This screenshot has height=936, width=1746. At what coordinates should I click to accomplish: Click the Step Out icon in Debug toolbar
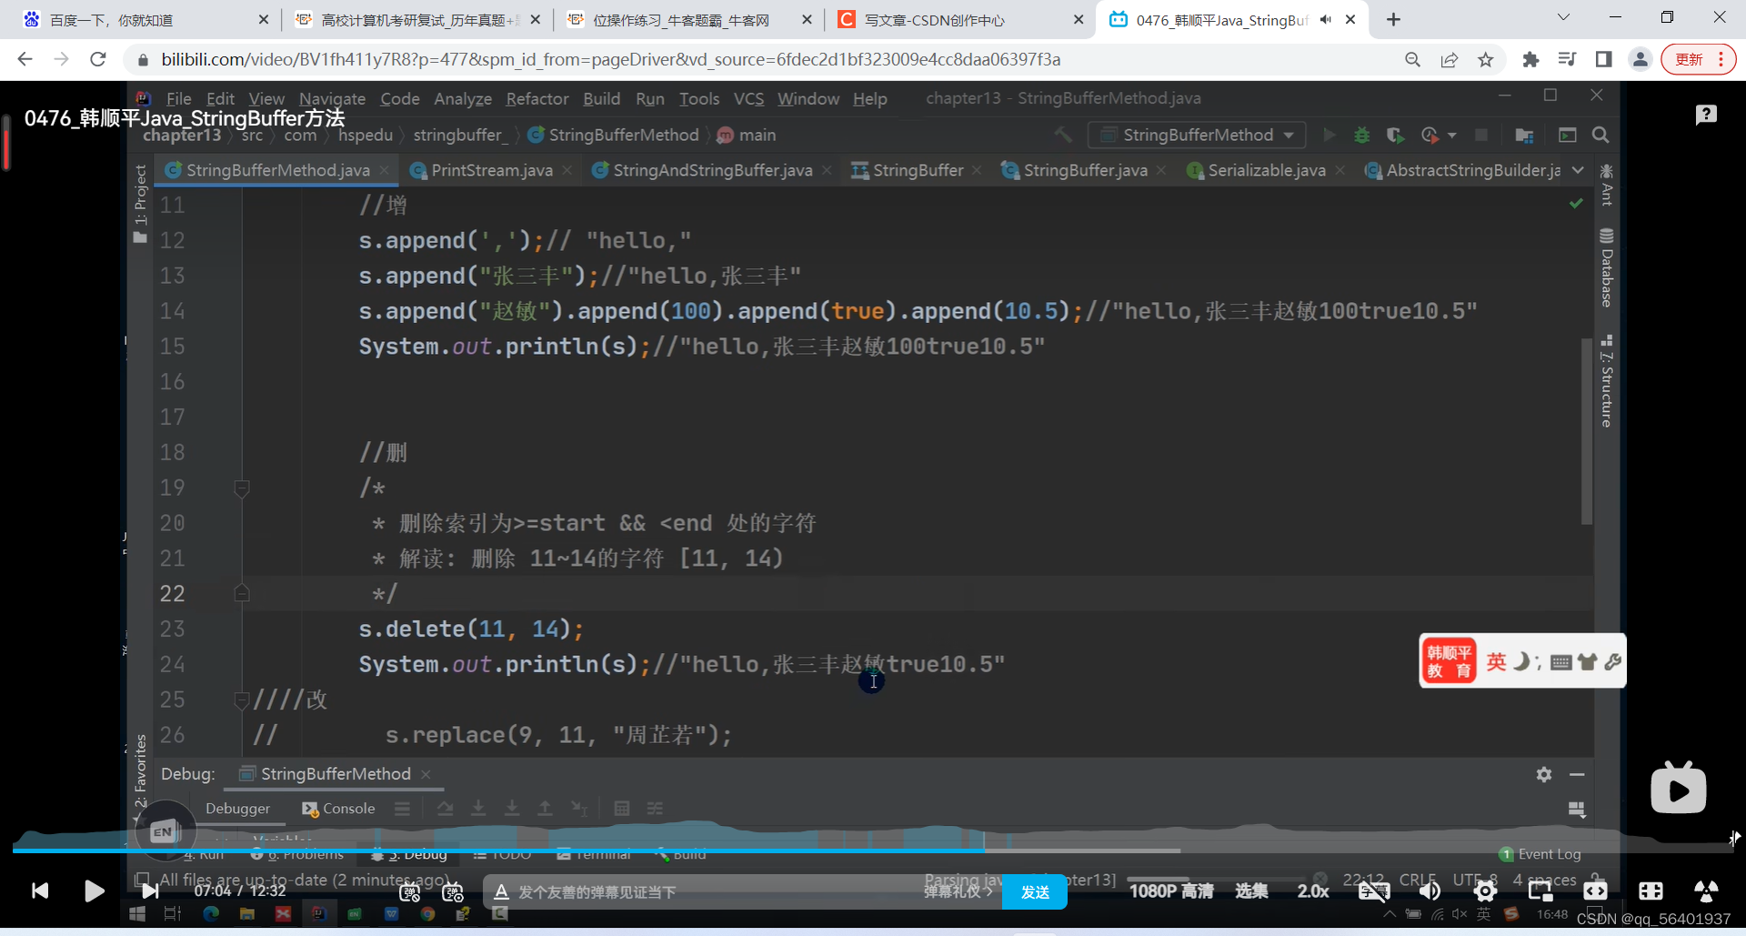(546, 808)
